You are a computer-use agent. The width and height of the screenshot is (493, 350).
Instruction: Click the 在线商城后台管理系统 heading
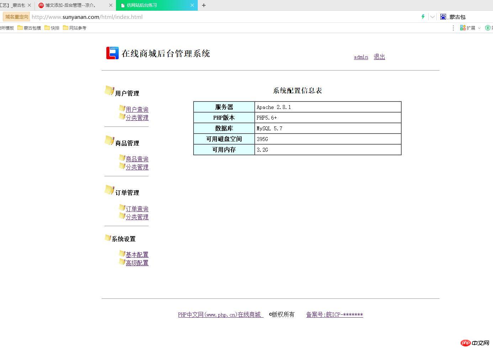(166, 53)
